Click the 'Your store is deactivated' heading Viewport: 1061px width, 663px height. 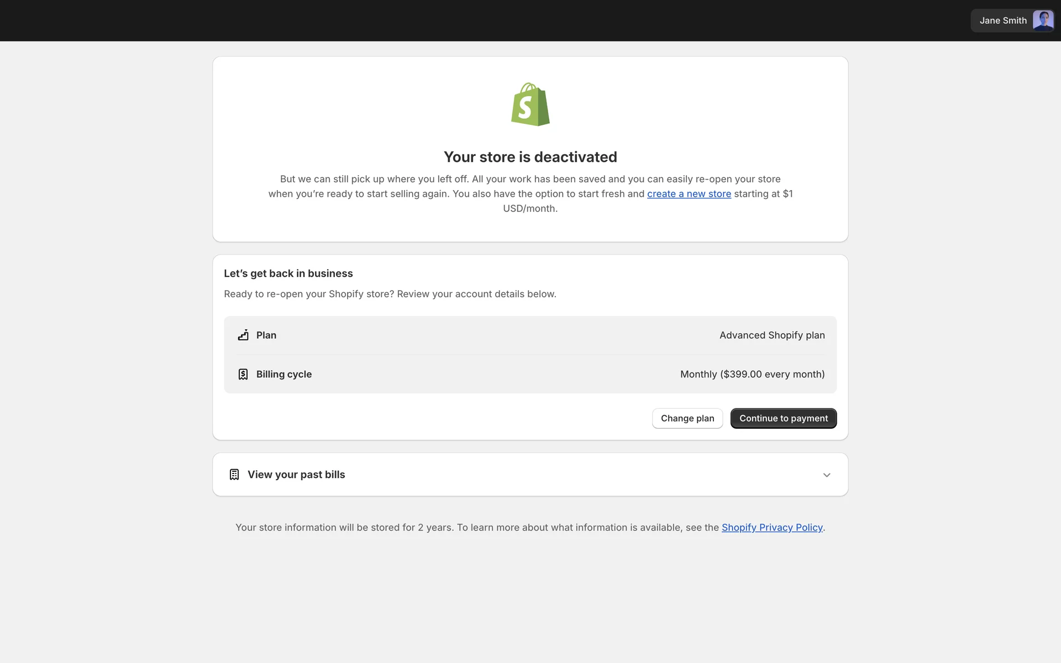tap(530, 157)
